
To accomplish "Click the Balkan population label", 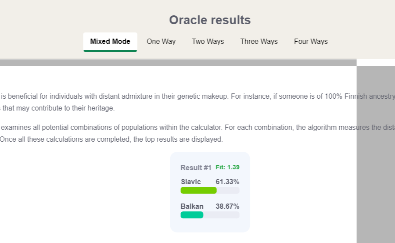I will (x=192, y=206).
